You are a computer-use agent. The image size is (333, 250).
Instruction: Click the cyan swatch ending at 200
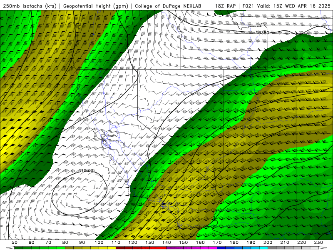coord(263,248)
